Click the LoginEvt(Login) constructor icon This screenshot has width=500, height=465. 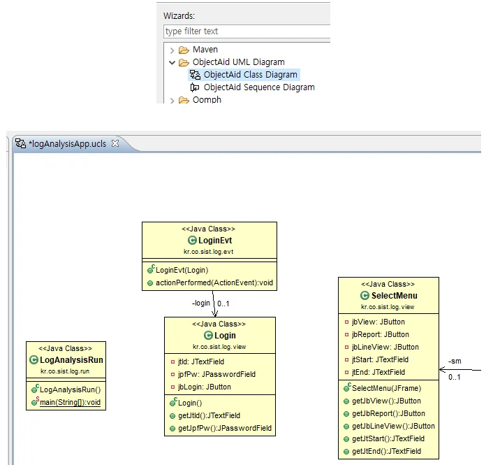click(151, 270)
